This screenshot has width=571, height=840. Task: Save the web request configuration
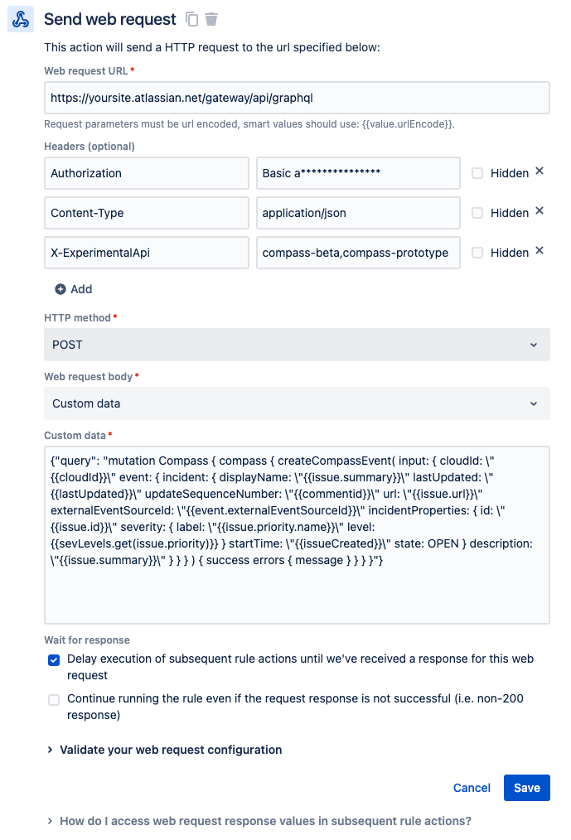(527, 788)
